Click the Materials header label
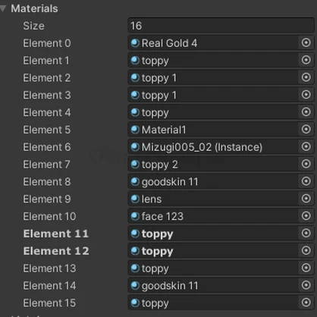This screenshot has height=317, width=317. click(x=34, y=8)
